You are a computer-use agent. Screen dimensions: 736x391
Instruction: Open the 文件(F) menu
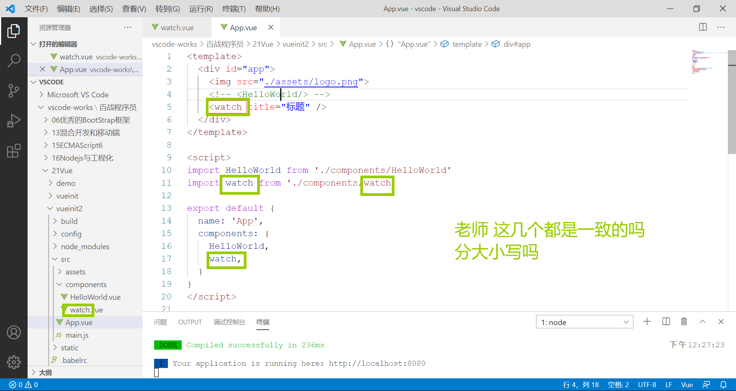pos(36,9)
